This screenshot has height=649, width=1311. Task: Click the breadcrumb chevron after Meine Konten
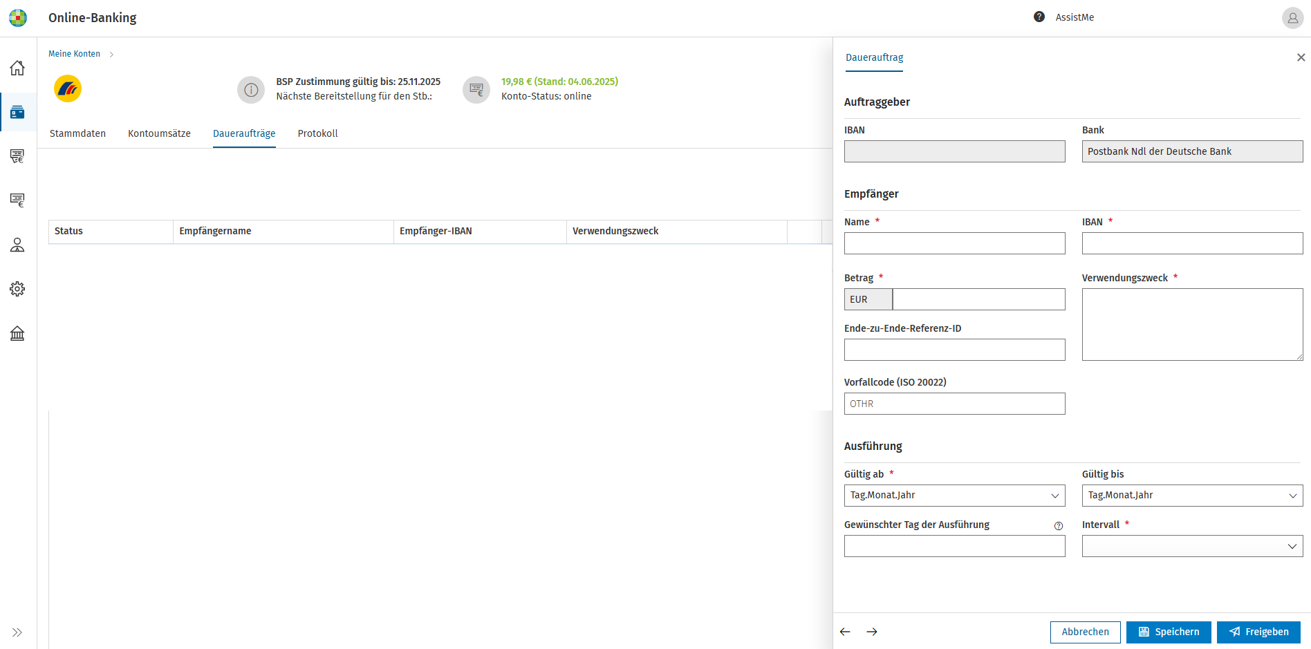(x=111, y=54)
